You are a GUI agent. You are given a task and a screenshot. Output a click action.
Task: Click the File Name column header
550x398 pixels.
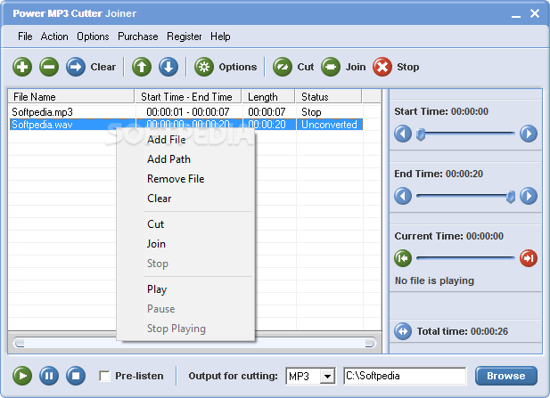(71, 96)
